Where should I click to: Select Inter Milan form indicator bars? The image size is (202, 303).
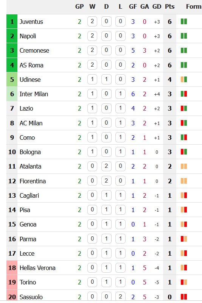(184, 94)
